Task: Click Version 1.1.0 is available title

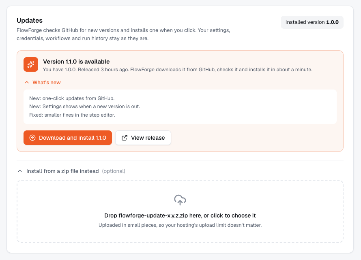Action: pos(76,62)
